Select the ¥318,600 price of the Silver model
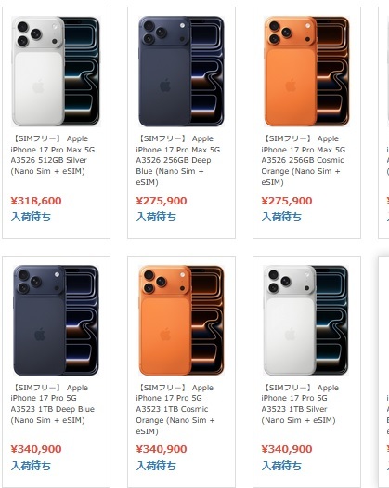 [x=36, y=201]
